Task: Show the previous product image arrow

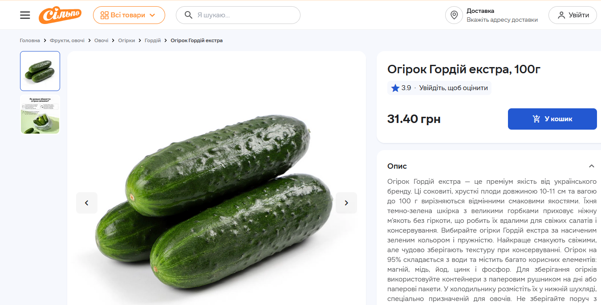Action: (87, 203)
